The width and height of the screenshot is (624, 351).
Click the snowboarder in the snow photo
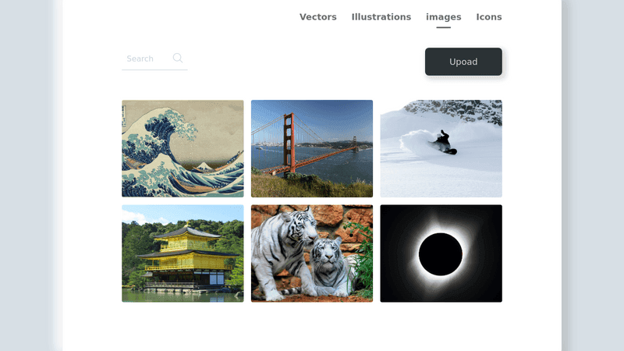coord(444,142)
